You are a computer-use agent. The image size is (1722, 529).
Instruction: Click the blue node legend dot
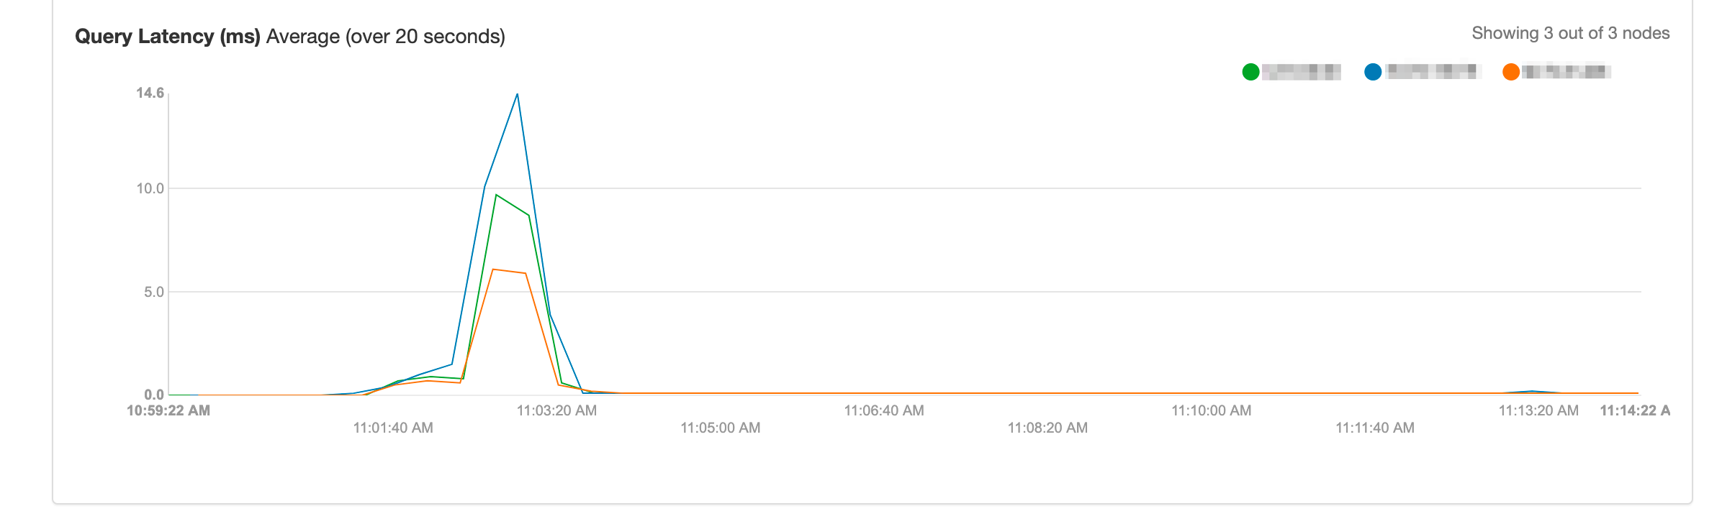[1373, 72]
